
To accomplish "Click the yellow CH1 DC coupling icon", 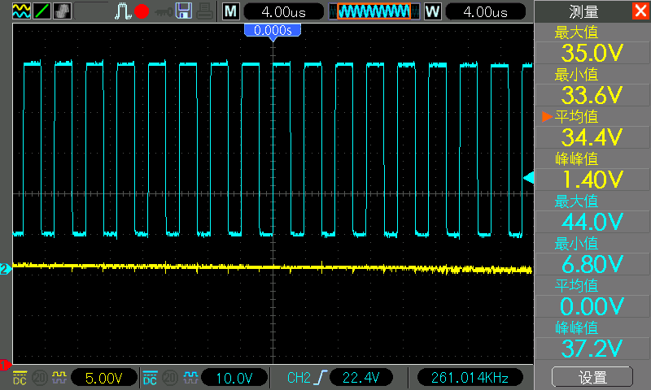I will 20,378.
